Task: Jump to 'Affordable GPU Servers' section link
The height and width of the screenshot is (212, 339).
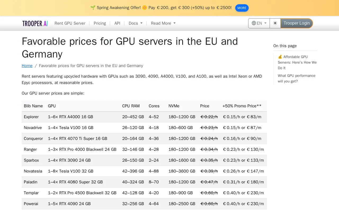Action: [x=297, y=62]
